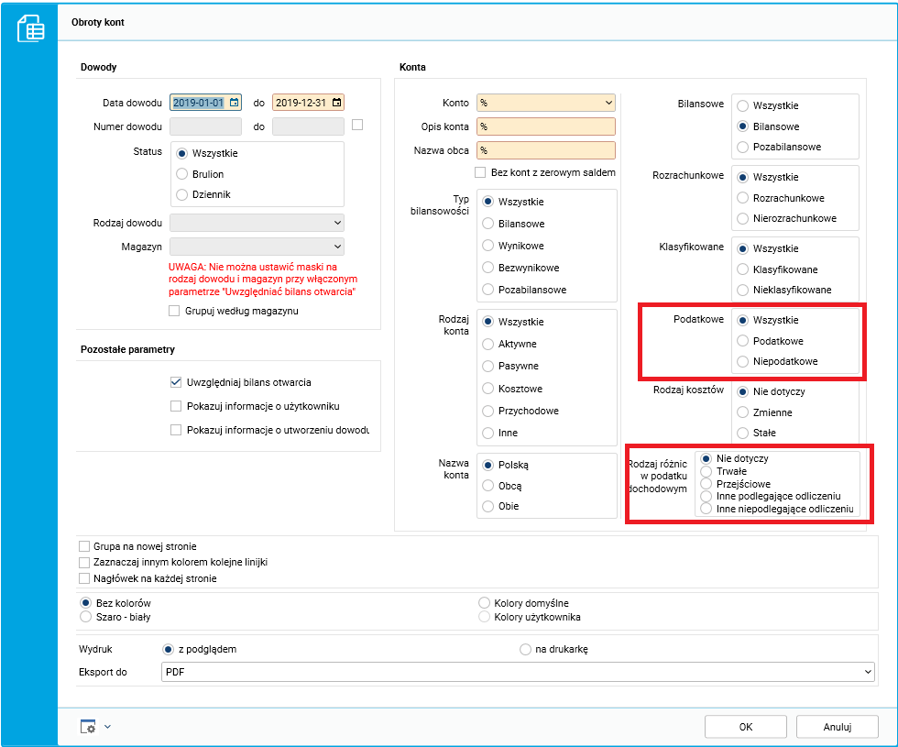Disable Uwzględniaj bilans otwarcia checkbox
Image resolution: width=898 pixels, height=747 pixels.
(176, 382)
